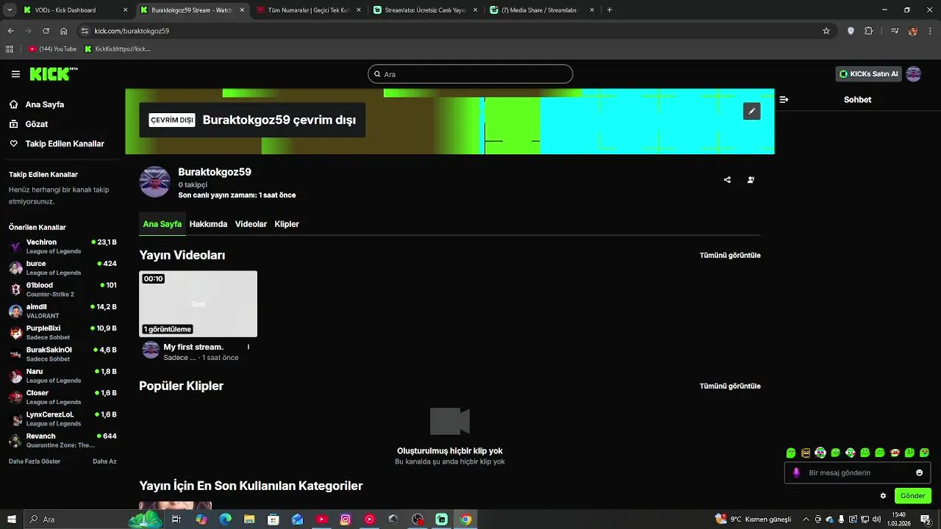Open BurakSakinOl recommended channel
This screenshot has height=529, width=941.
(x=63, y=354)
